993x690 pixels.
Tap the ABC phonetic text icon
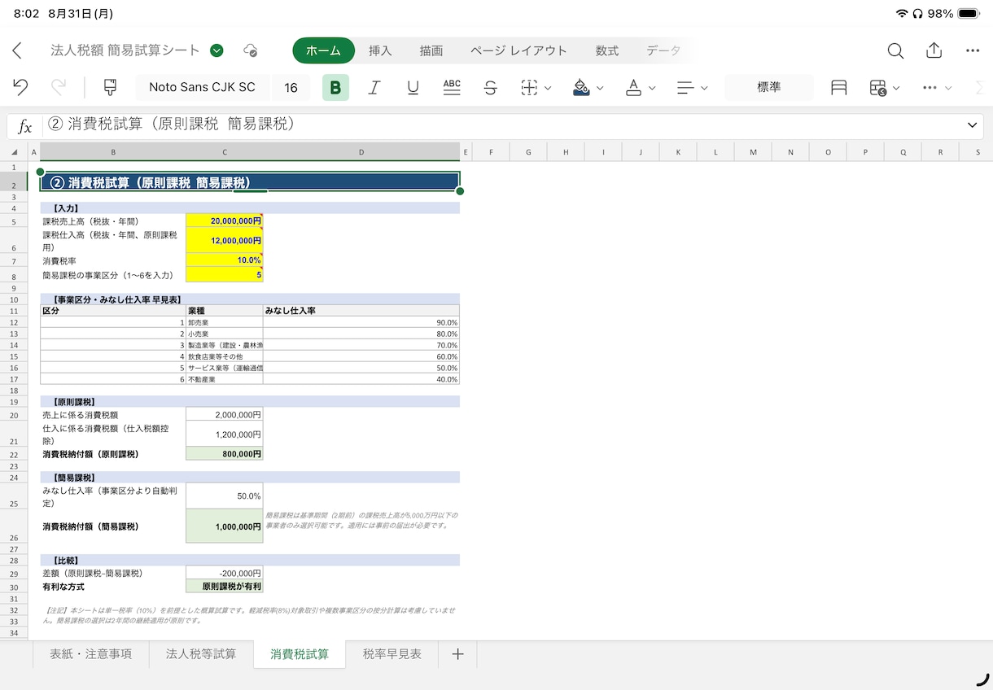tap(452, 87)
